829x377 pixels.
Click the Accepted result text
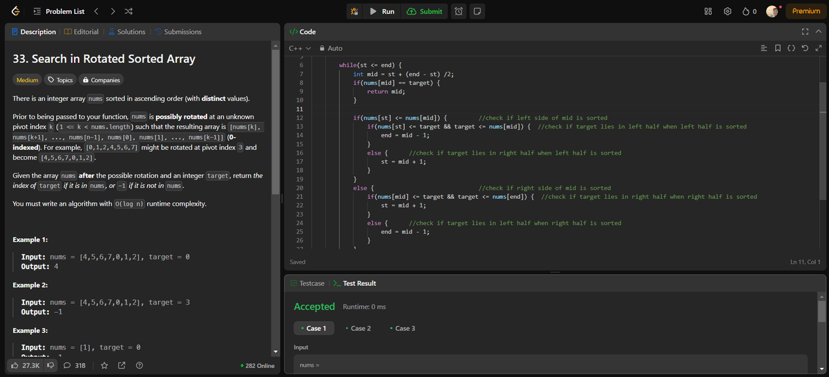click(314, 307)
